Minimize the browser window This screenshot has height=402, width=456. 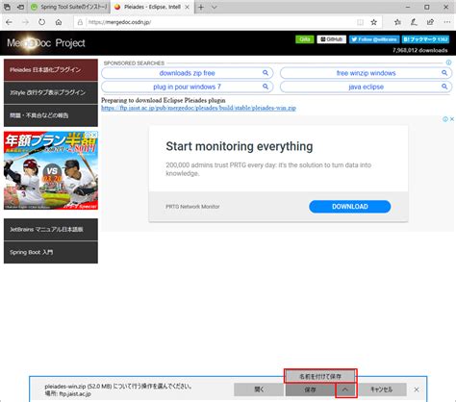(408, 7)
